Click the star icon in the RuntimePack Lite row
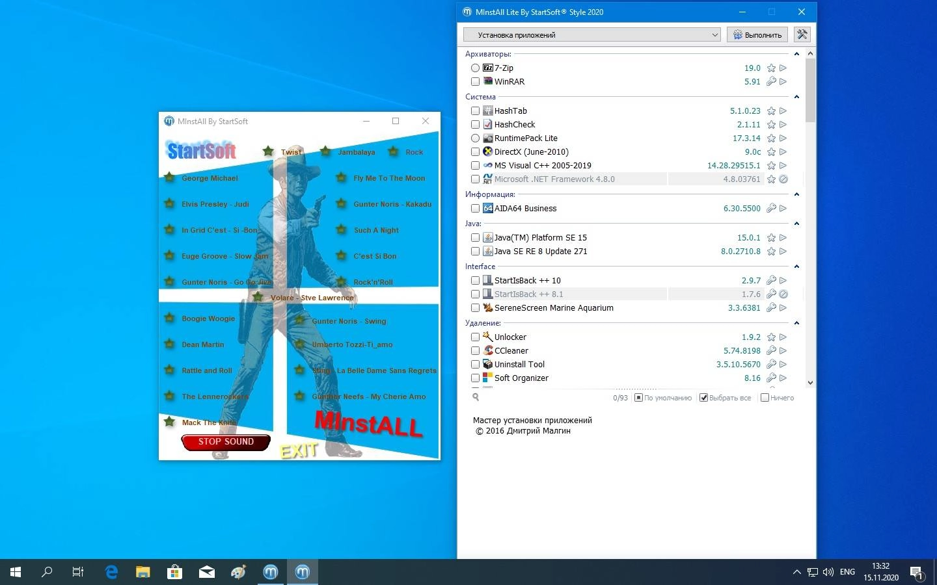Screen dimensions: 937x585 click(x=771, y=138)
